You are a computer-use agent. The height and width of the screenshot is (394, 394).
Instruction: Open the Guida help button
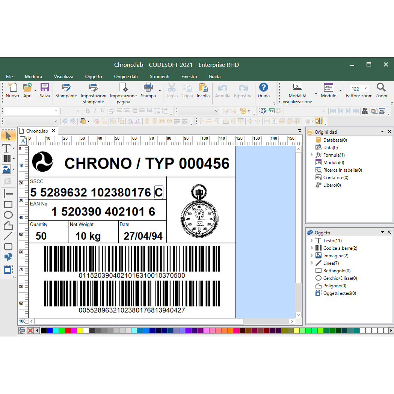click(x=264, y=91)
